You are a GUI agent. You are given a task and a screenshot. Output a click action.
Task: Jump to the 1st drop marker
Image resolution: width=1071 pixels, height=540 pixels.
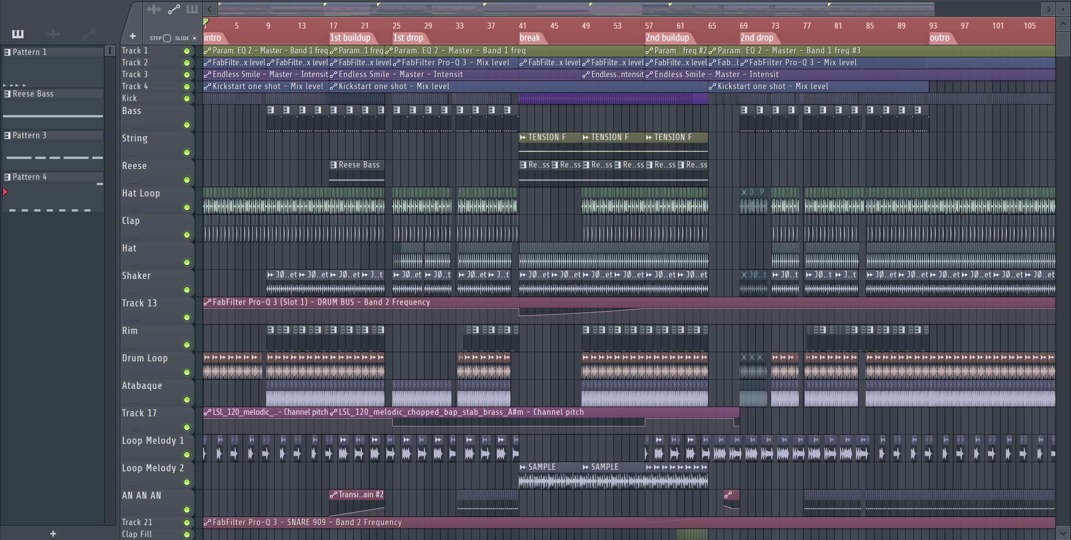pos(408,38)
